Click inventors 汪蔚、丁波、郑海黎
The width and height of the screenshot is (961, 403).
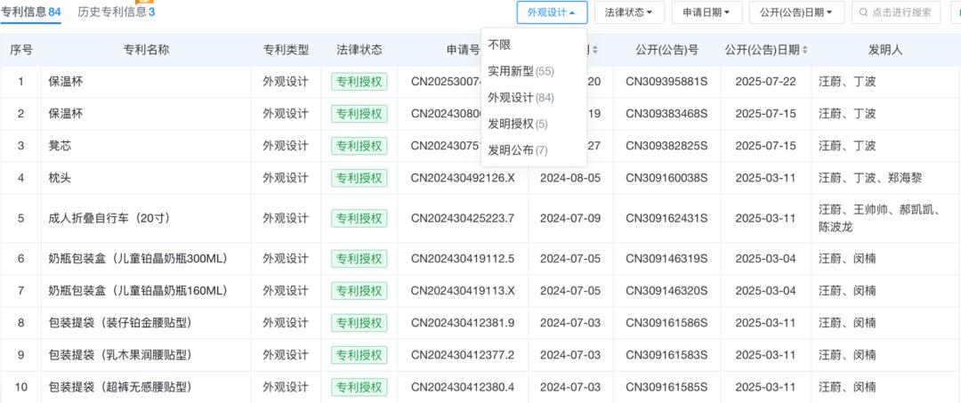[x=870, y=178]
